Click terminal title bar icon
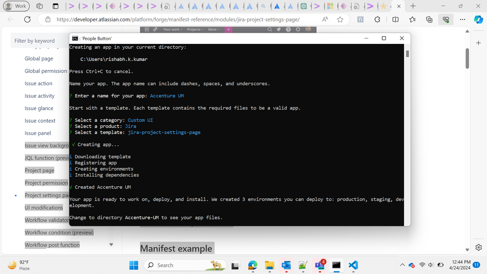Screen dimensions: 487x274 tap(75, 38)
